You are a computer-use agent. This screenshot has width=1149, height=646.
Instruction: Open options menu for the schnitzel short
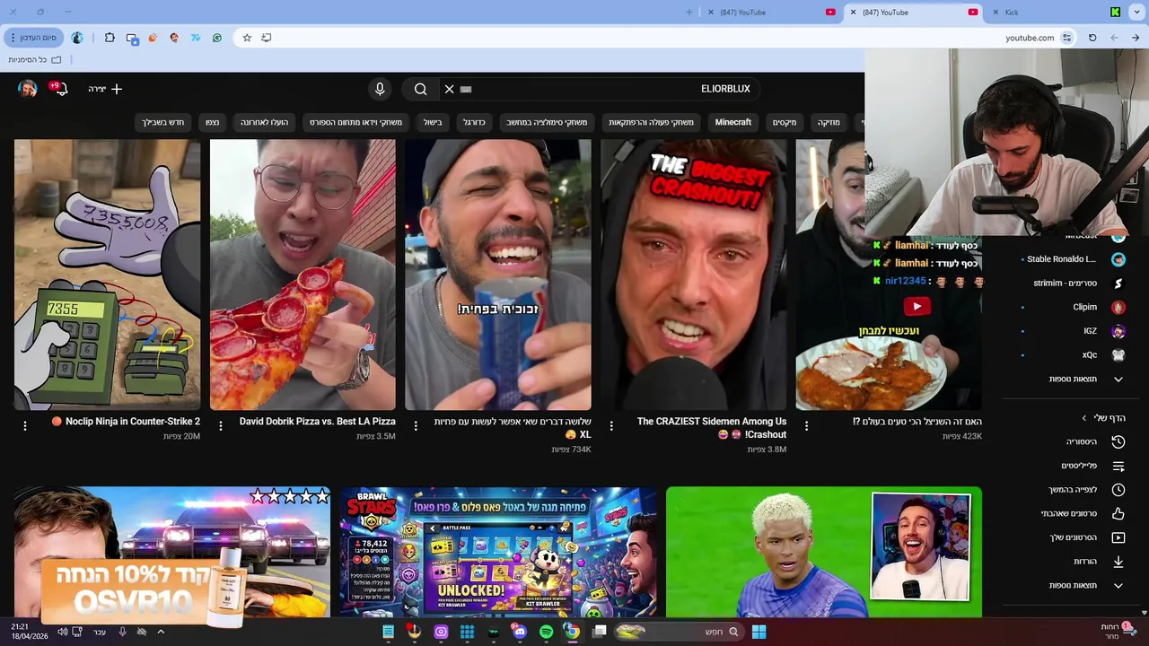(x=806, y=426)
